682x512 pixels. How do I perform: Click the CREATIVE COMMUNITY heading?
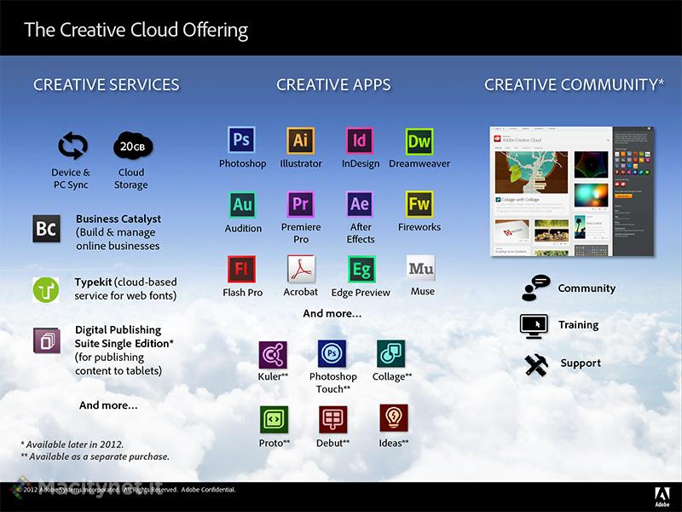(574, 84)
